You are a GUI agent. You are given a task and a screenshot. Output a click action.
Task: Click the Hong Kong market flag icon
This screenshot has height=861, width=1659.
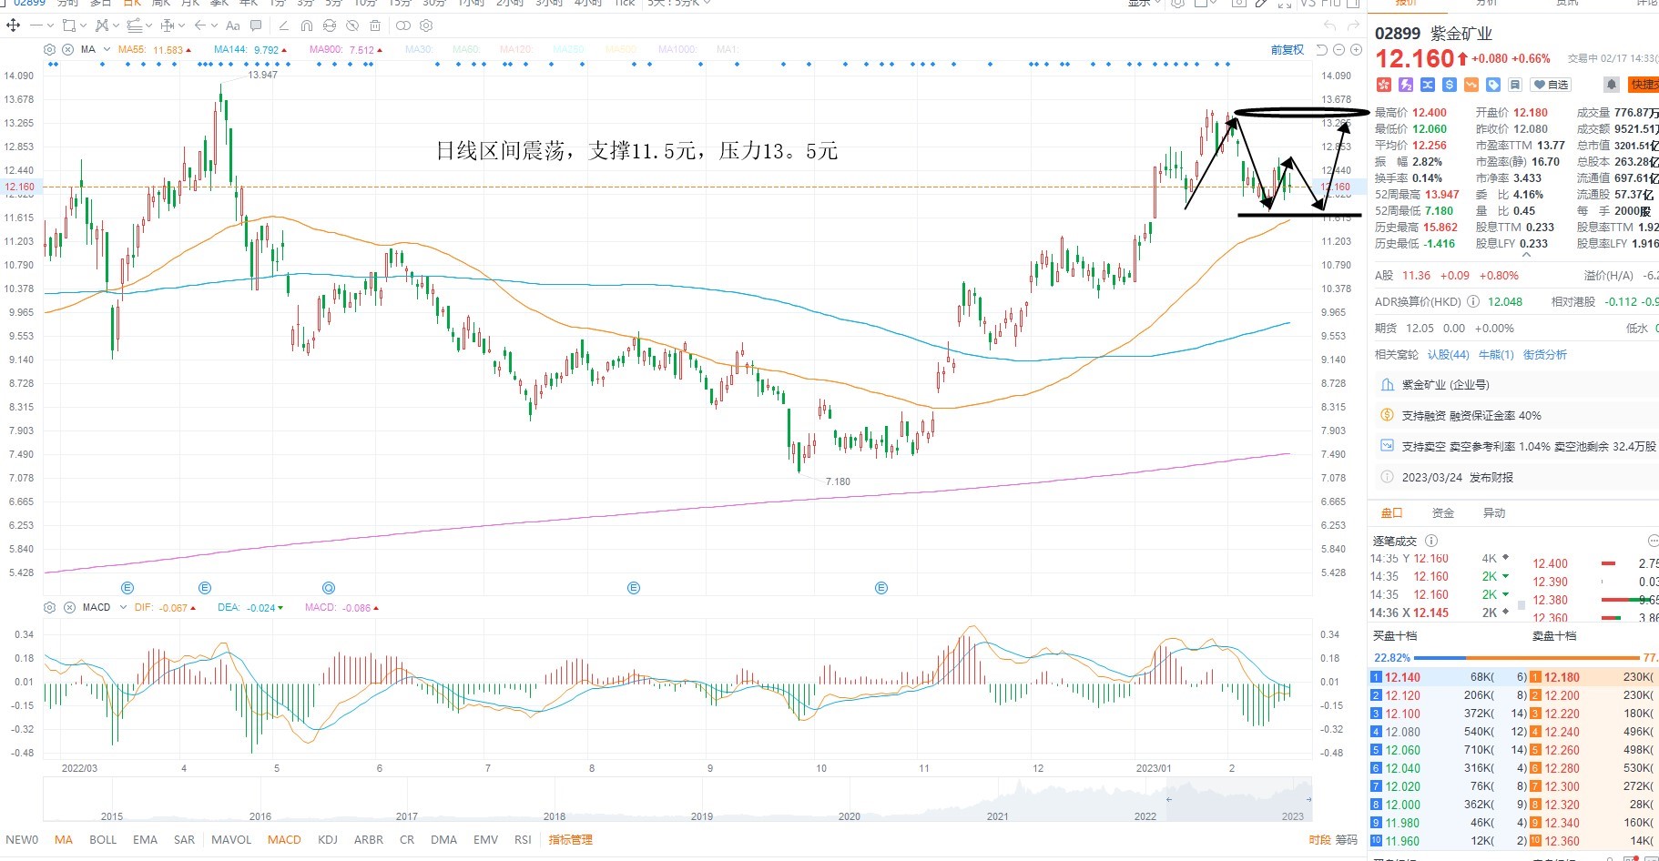point(1384,85)
